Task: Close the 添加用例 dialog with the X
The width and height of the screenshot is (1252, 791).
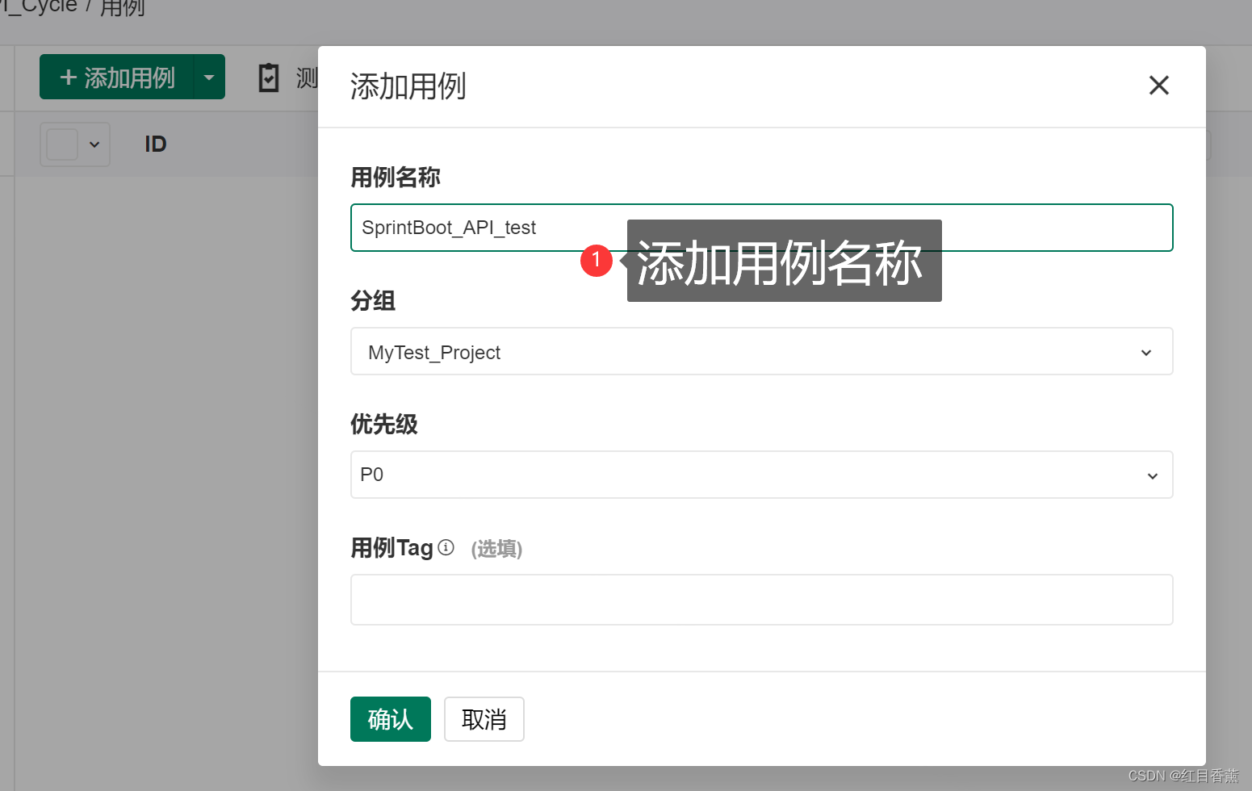Action: point(1158,86)
